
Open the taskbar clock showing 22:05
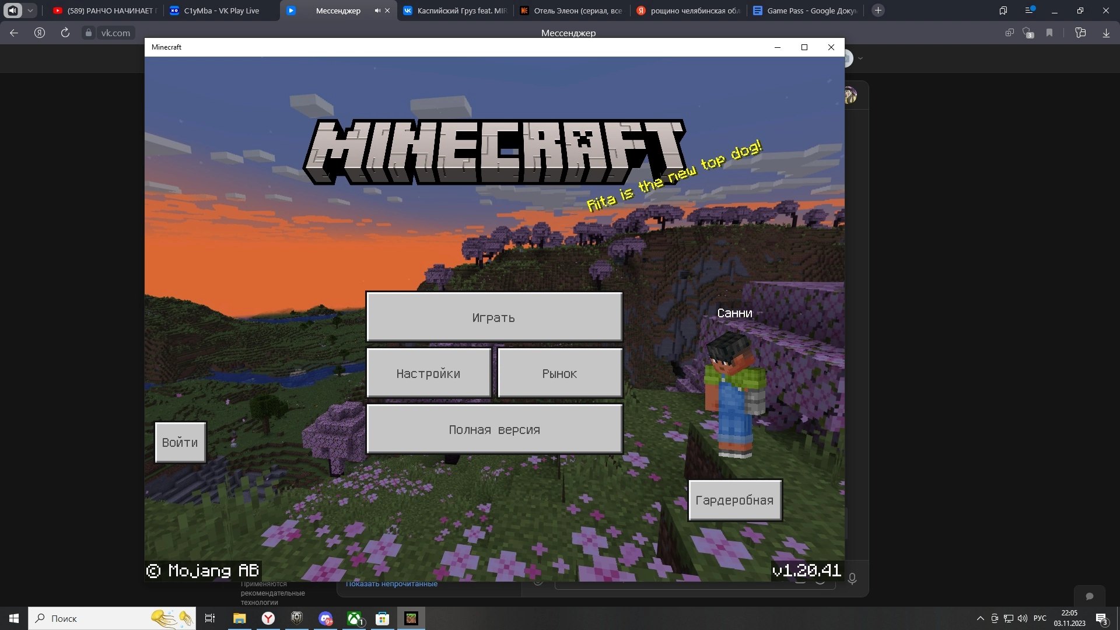point(1070,618)
